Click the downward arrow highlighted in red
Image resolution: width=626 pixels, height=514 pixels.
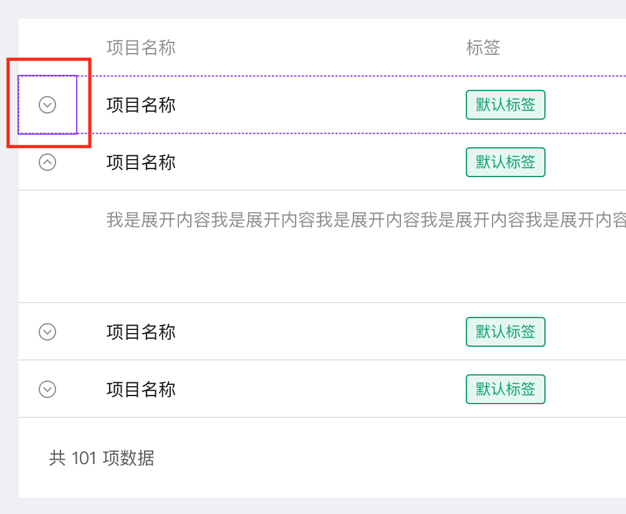pyautogui.click(x=47, y=104)
